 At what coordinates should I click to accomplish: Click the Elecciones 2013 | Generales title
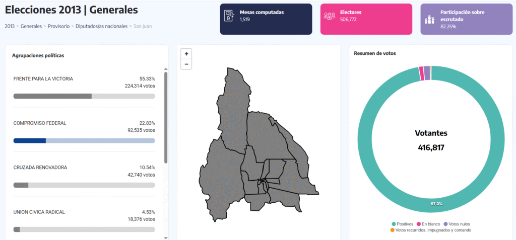[71, 10]
